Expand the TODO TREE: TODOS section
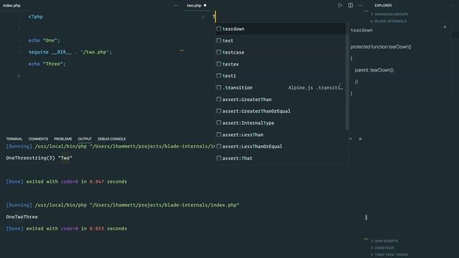The height and width of the screenshot is (258, 459). coord(389,254)
